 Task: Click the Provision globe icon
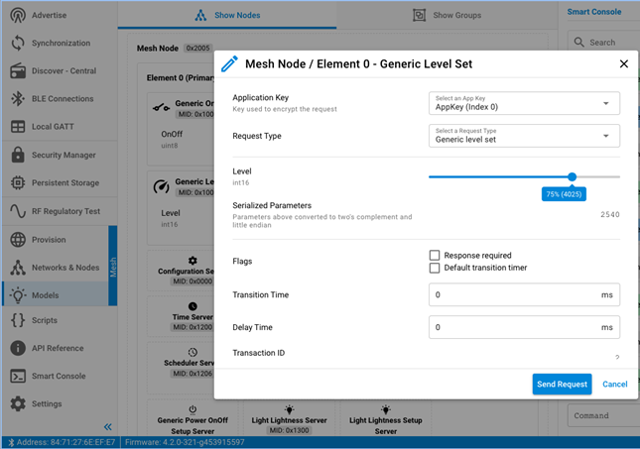click(x=17, y=240)
